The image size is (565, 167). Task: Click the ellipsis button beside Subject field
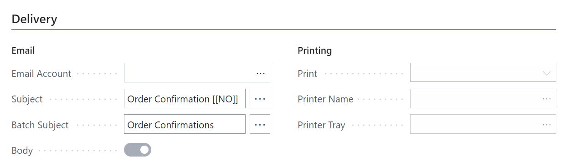pyautogui.click(x=260, y=99)
